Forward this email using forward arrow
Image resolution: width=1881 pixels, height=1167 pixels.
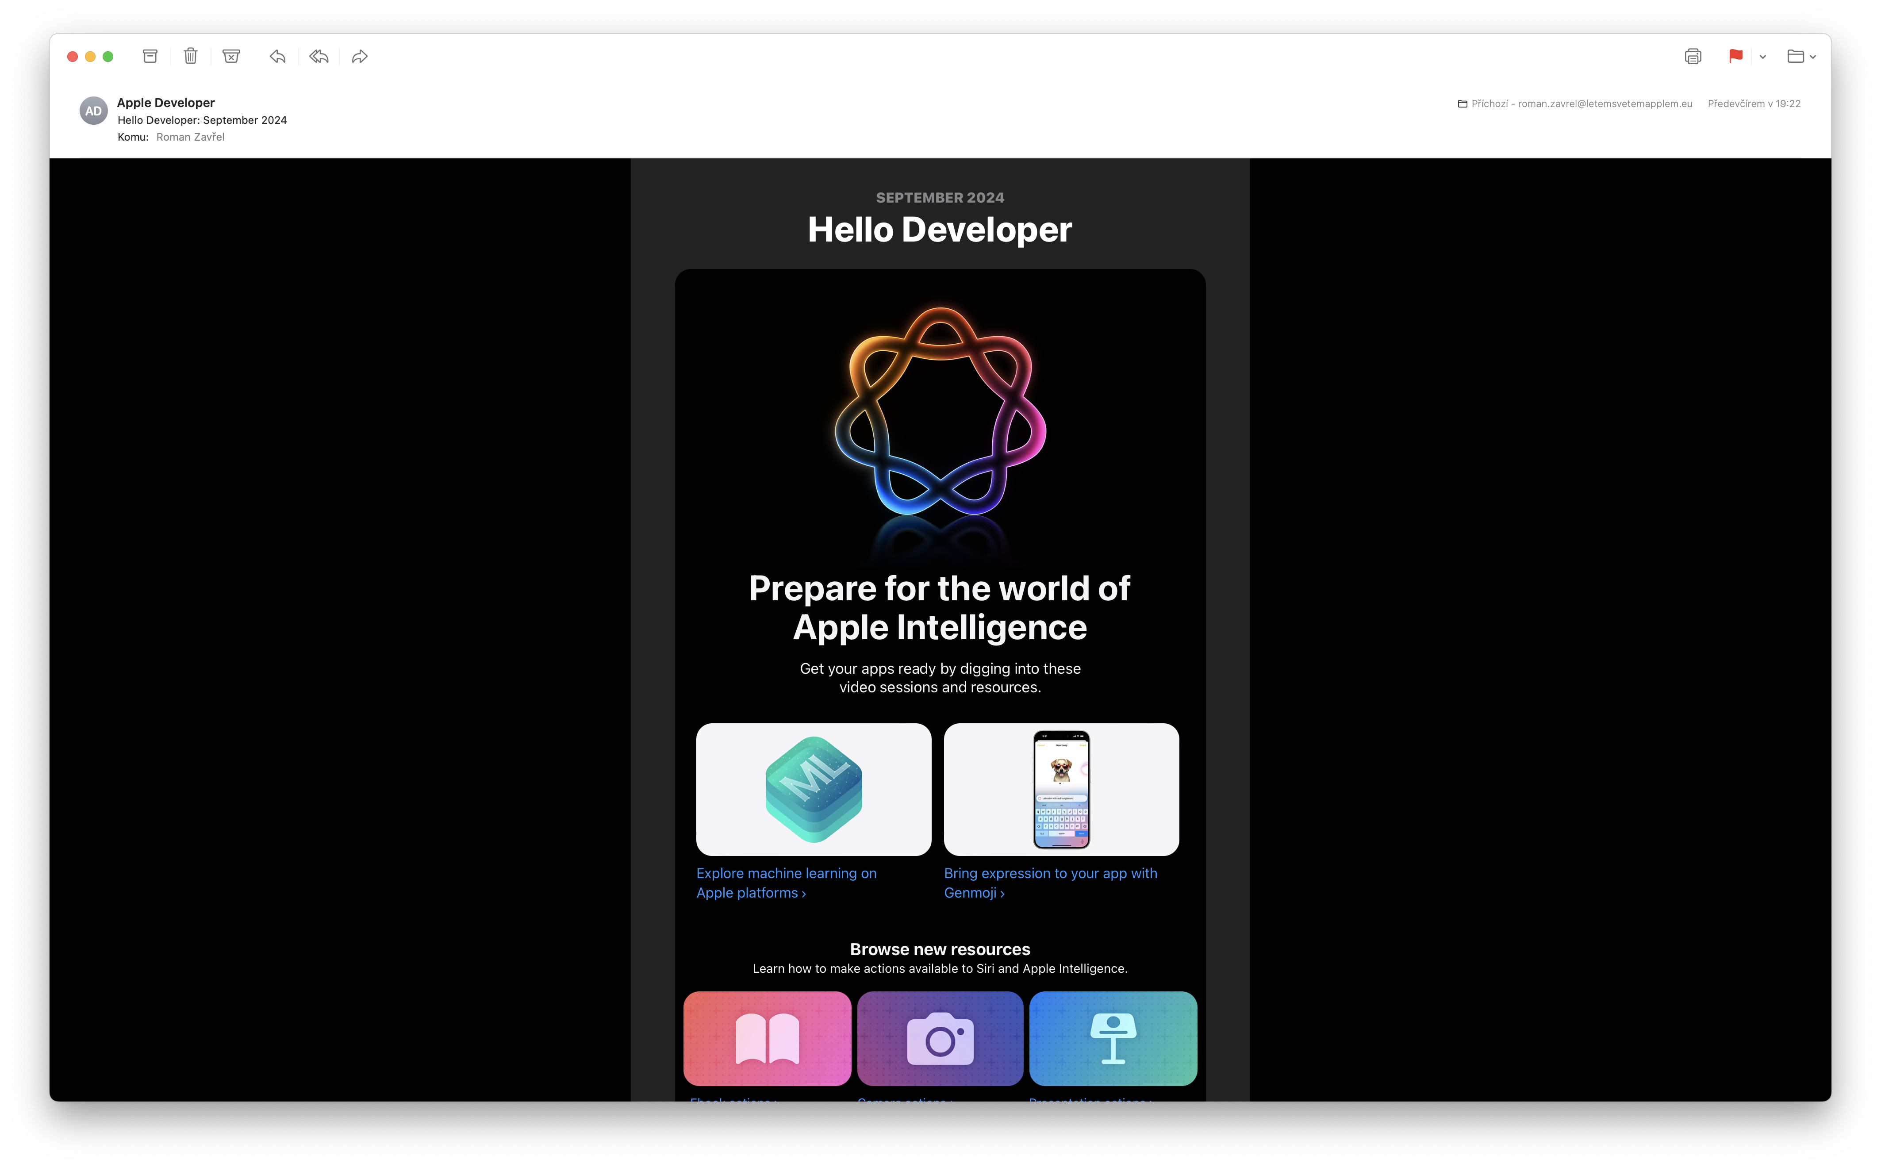point(360,56)
